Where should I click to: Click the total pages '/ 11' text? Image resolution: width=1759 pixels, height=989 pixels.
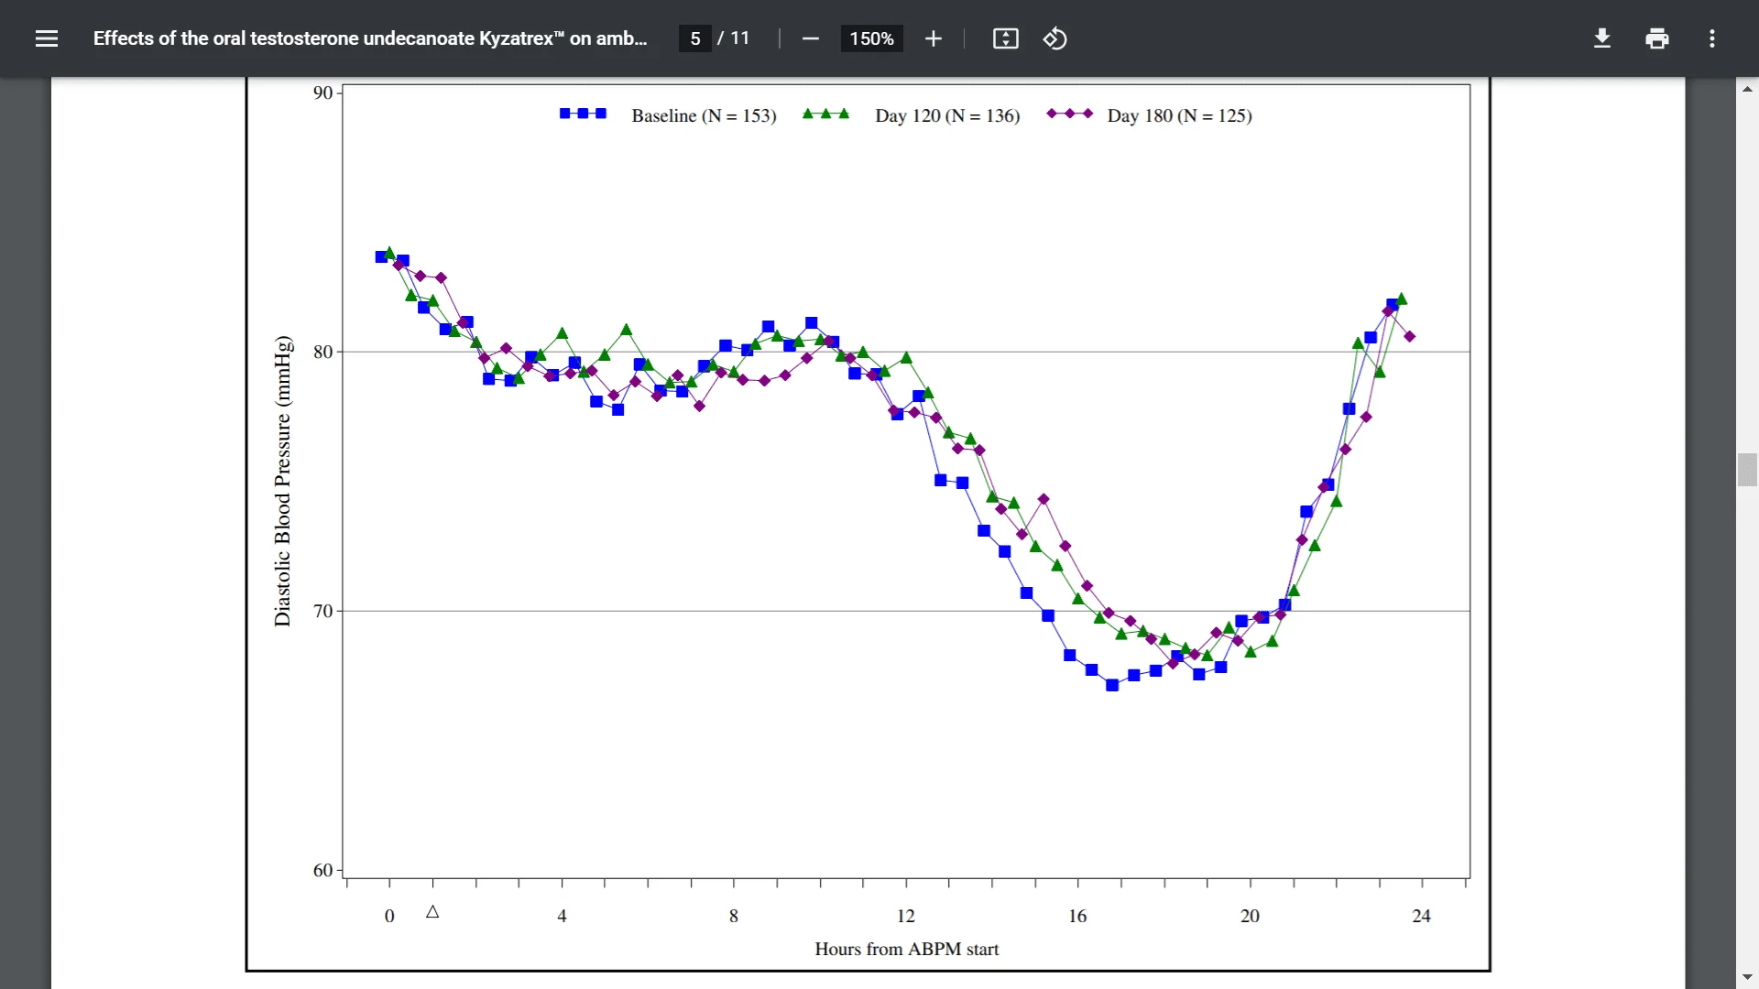pos(734,38)
